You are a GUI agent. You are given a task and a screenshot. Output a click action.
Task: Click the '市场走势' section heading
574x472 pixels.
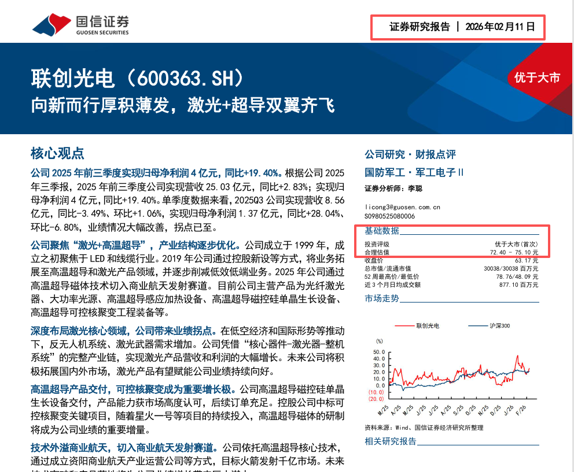pos(382,298)
